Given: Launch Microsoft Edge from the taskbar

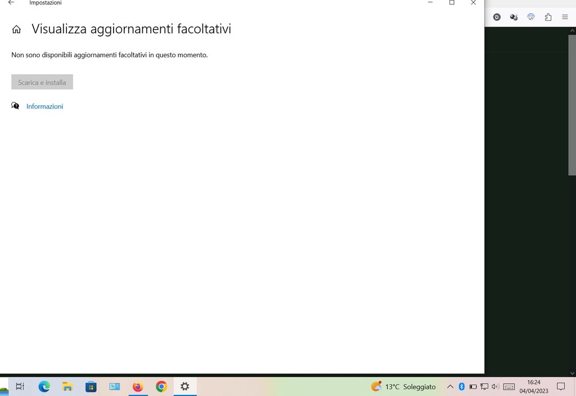Looking at the screenshot, I should click(44, 386).
